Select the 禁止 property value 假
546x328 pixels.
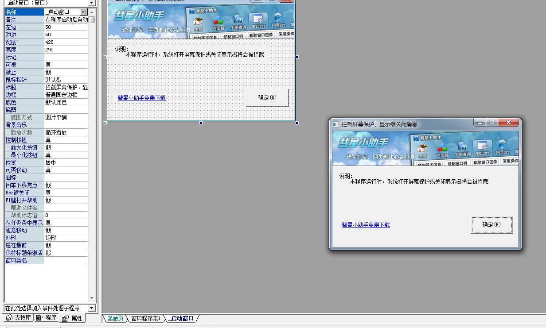66,72
